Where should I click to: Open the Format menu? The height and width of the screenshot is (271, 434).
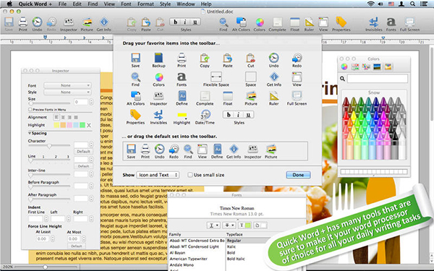145,4
